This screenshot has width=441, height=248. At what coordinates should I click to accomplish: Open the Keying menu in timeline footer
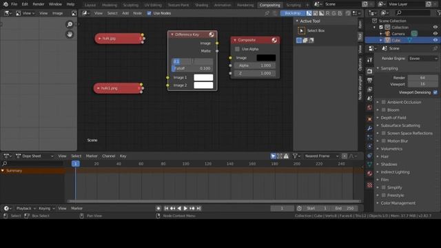pos(46,208)
